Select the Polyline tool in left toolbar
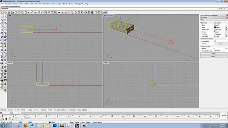The height and width of the screenshot is (128, 228). click(x=2, y=20)
